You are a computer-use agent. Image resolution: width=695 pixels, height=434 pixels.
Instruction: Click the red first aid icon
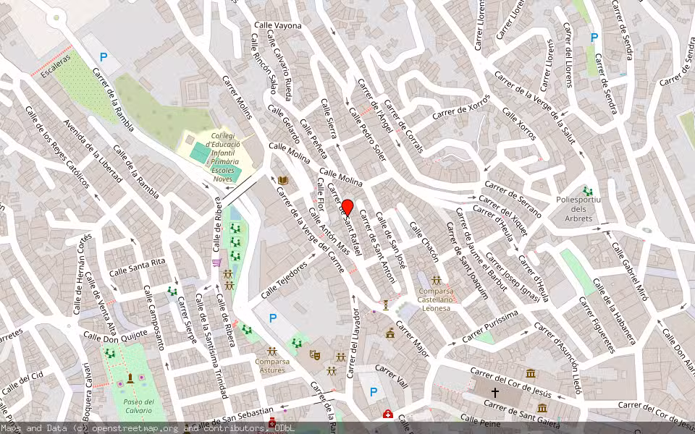click(x=388, y=414)
